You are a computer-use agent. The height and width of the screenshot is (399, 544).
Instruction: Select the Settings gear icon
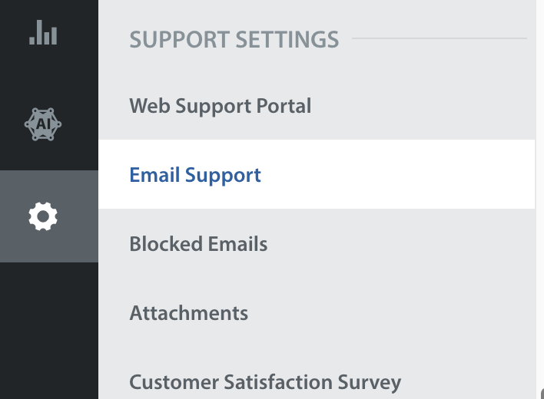(x=43, y=216)
